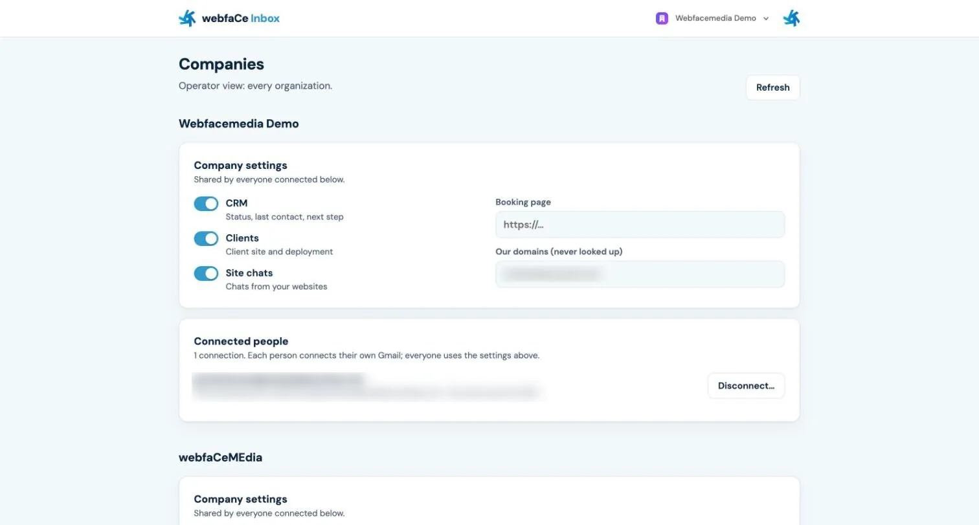The height and width of the screenshot is (525, 979).
Task: Click 'Status, last contact, next step' text
Action: point(284,217)
